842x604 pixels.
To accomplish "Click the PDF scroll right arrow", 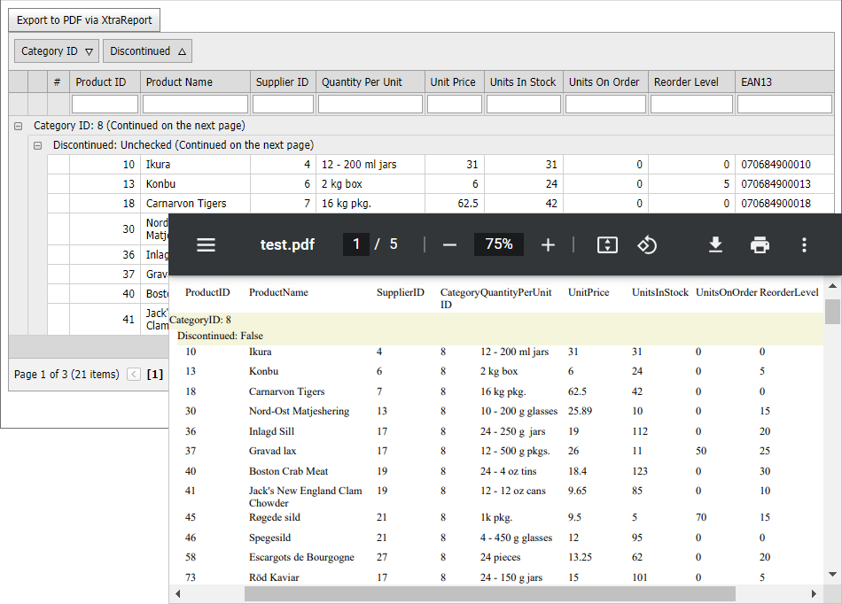I will 814,593.
